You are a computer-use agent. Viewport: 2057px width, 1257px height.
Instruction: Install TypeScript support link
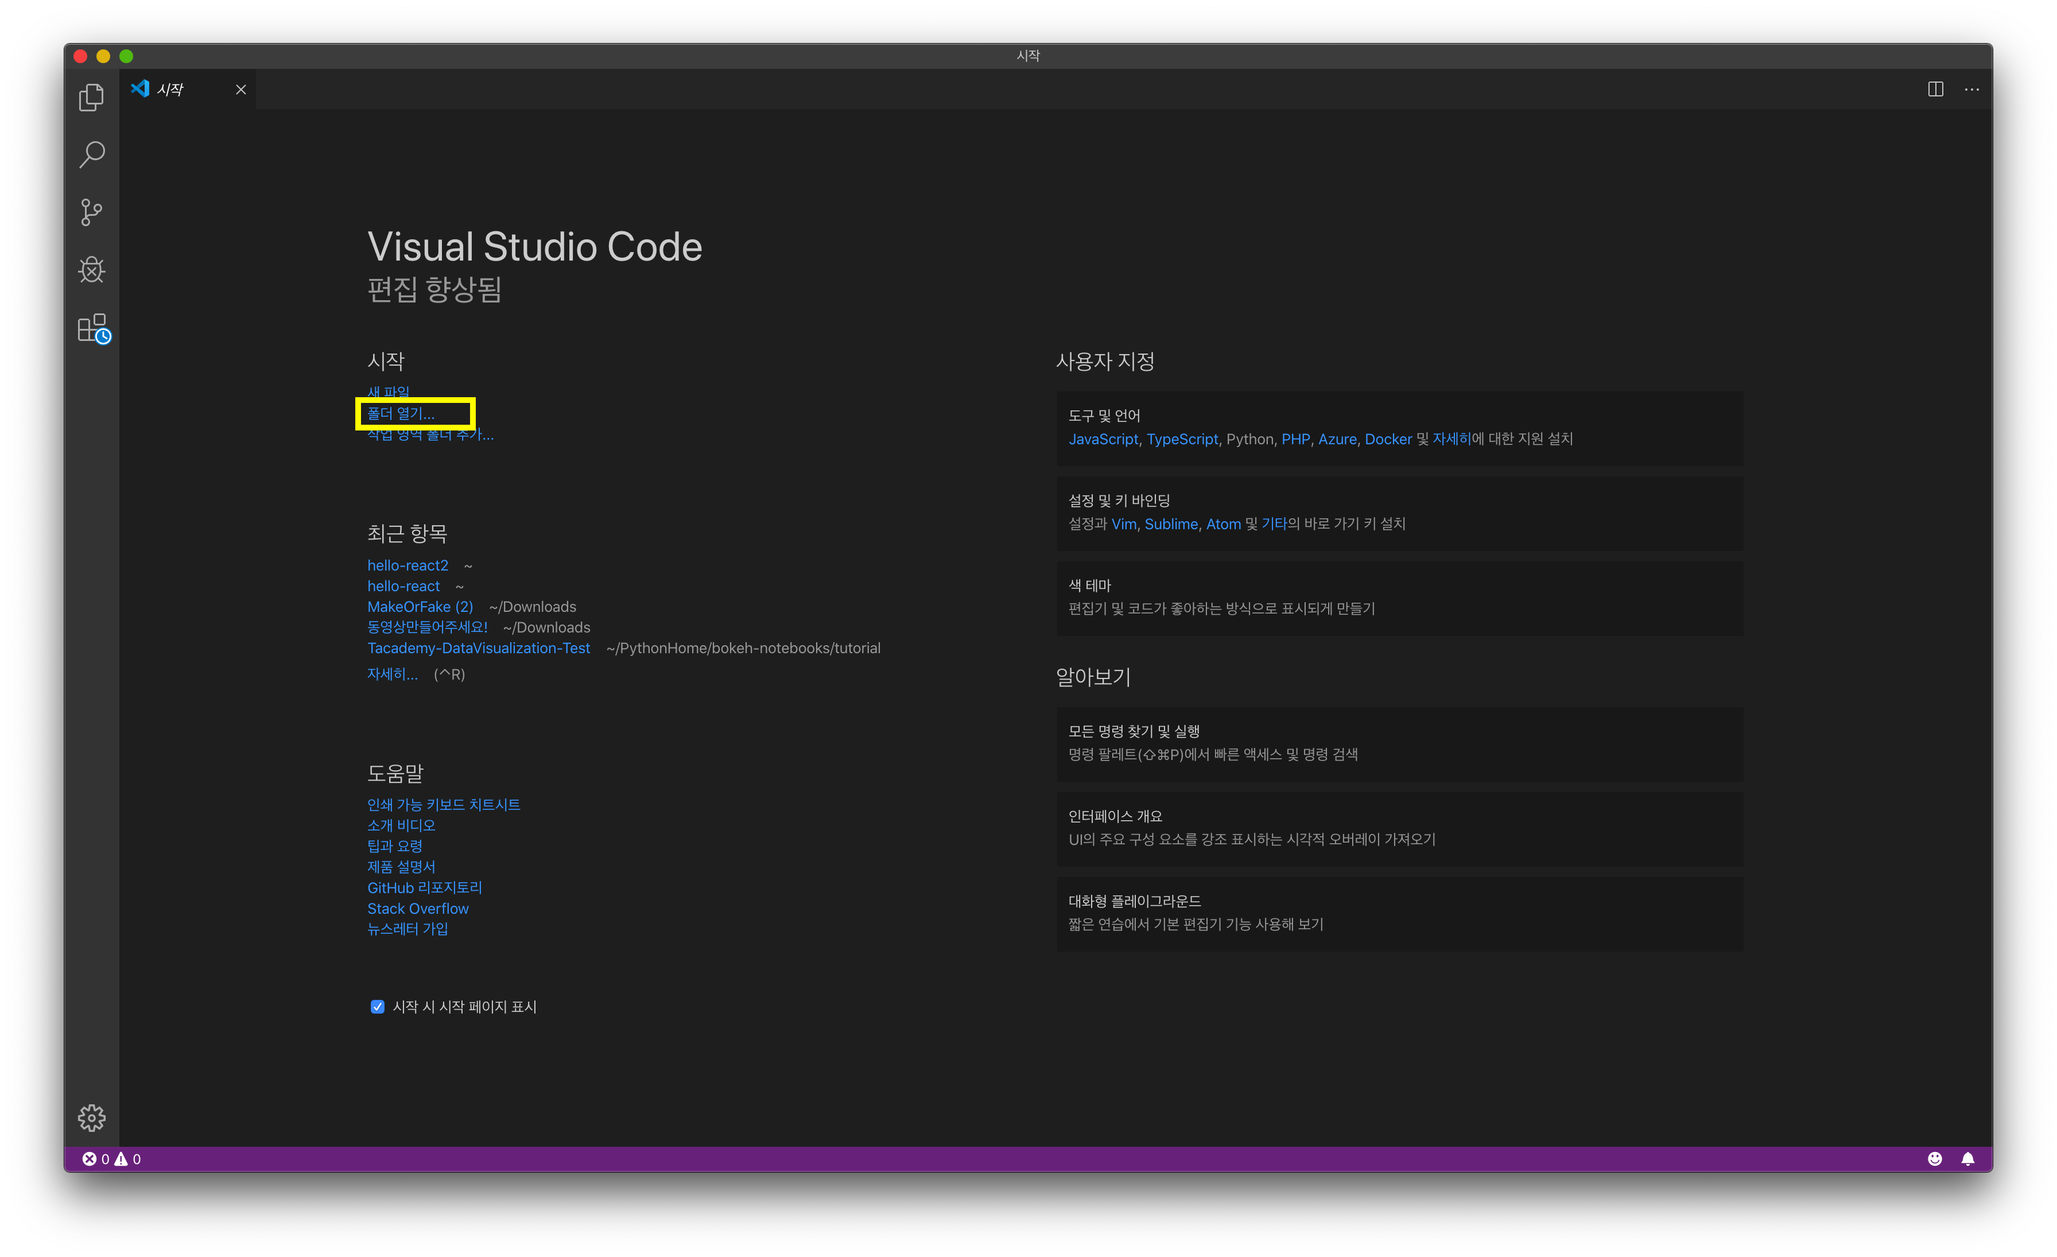pos(1182,439)
